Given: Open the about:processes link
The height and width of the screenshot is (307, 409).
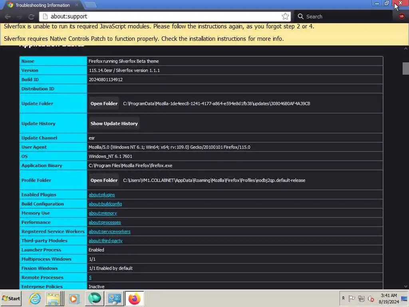Looking at the screenshot, I should click(105, 222).
